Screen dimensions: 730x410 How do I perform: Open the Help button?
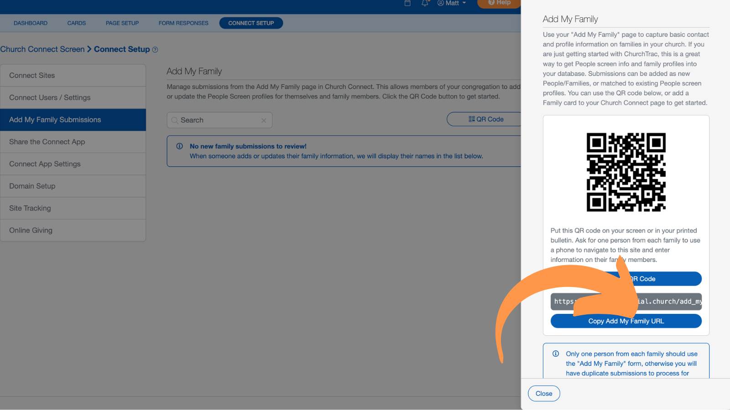[499, 3]
